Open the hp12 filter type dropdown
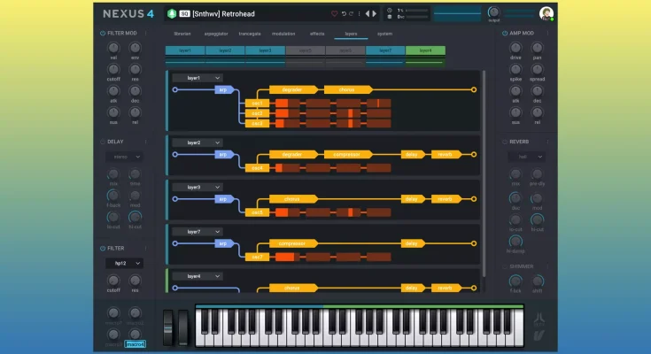Viewport: 651px width, 354px height. coord(124,263)
